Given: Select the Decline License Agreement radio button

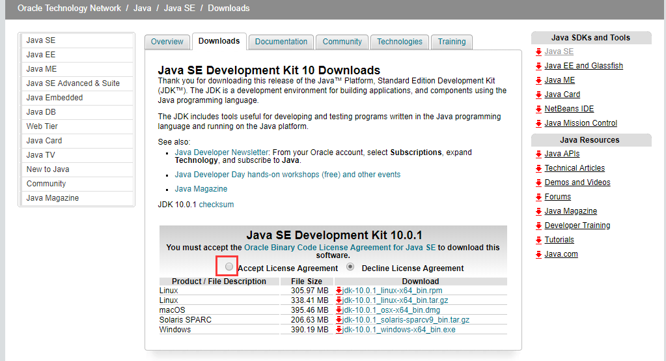Looking at the screenshot, I should click(350, 267).
